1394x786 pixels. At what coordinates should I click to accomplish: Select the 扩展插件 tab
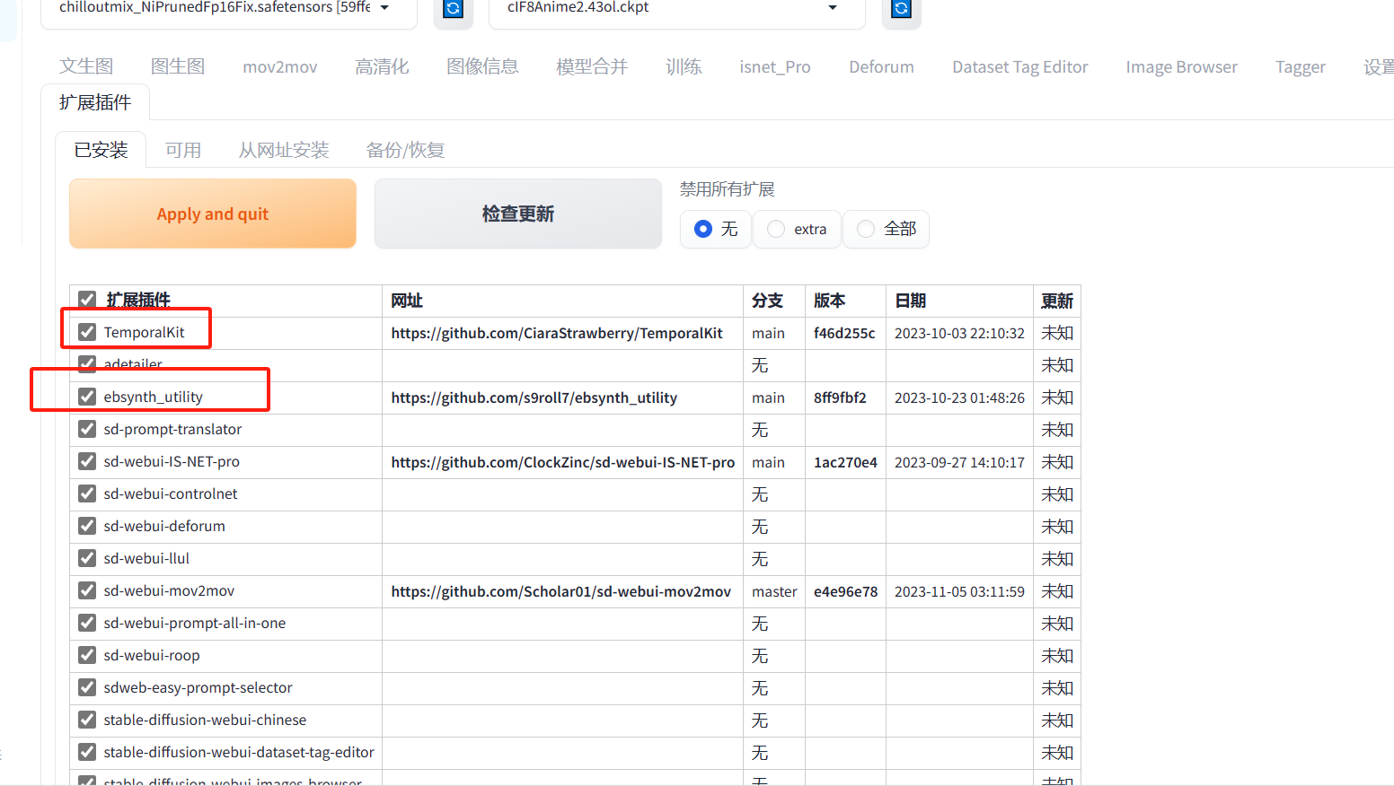(x=95, y=102)
